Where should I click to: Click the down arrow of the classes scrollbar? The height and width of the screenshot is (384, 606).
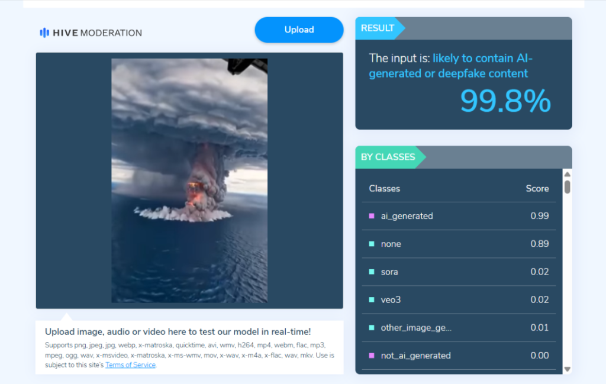pyautogui.click(x=568, y=369)
